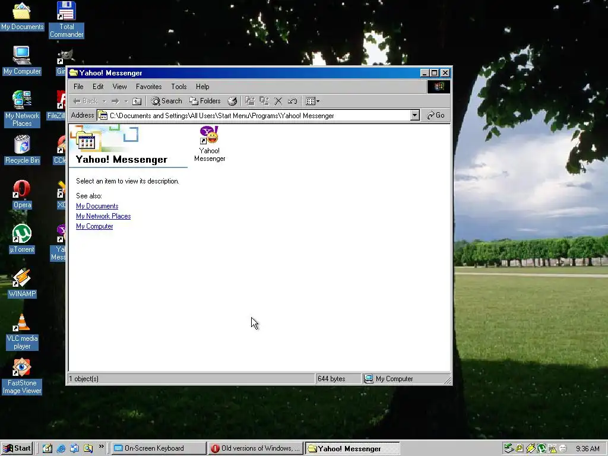Switch to On-Screen Keyboard taskbar button
The width and height of the screenshot is (608, 456).
[x=159, y=448]
